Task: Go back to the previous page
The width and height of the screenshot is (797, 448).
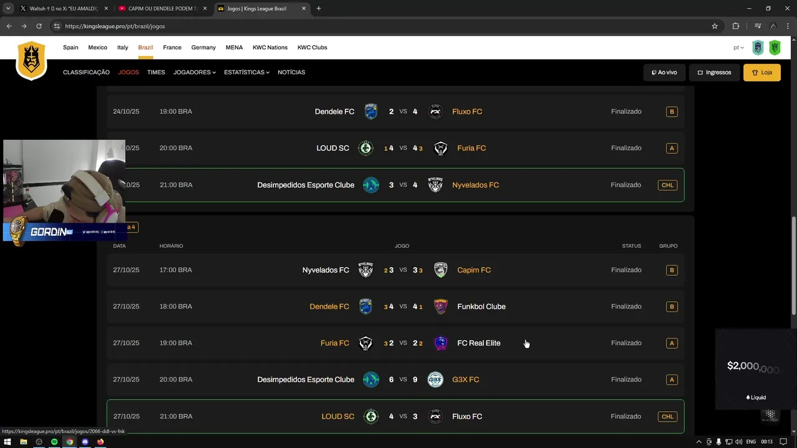Action: coord(9,26)
